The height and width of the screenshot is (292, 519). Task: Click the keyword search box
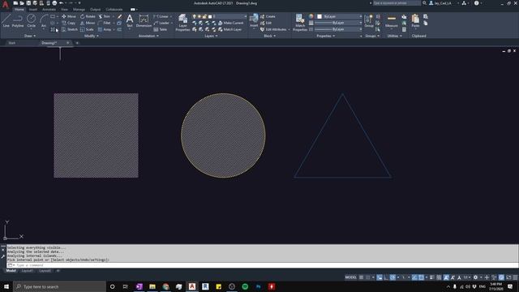[397, 3]
